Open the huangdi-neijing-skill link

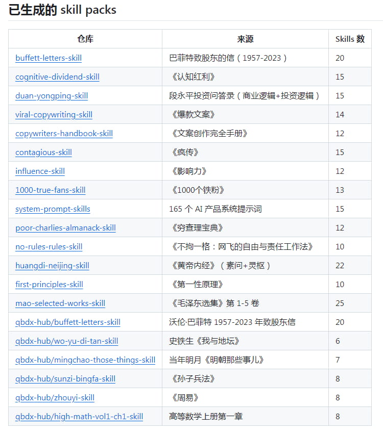[52, 265]
